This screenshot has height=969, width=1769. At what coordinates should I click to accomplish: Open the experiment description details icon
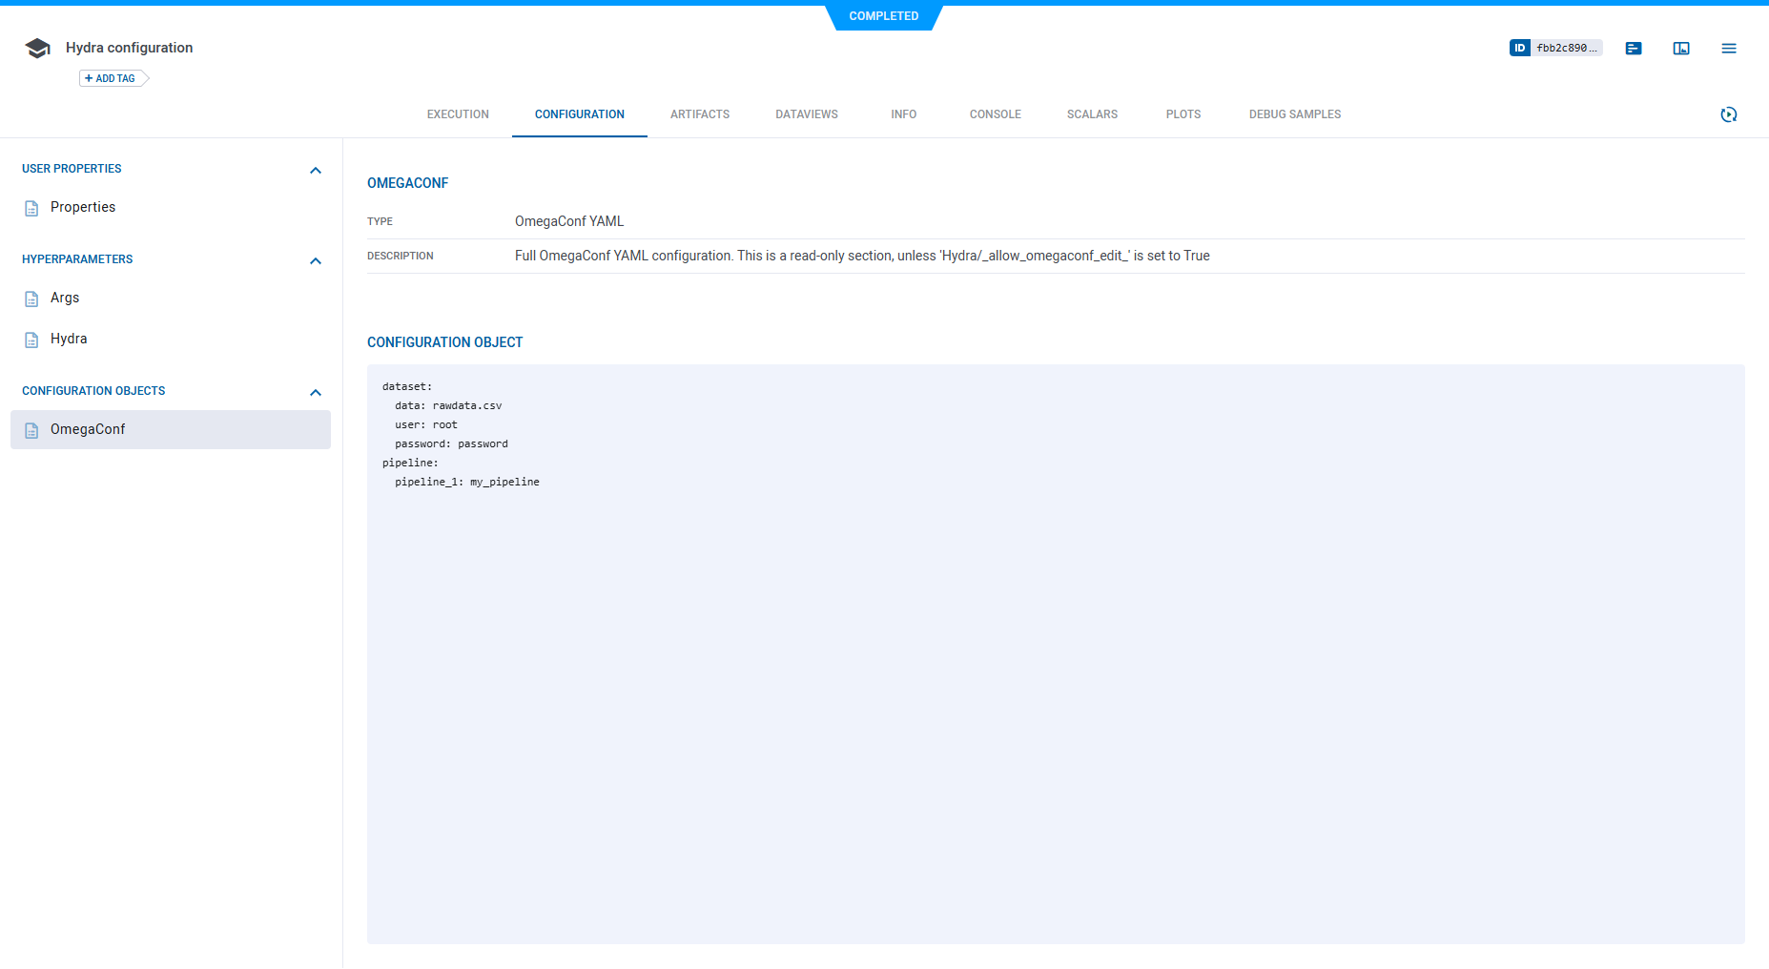(x=1633, y=49)
